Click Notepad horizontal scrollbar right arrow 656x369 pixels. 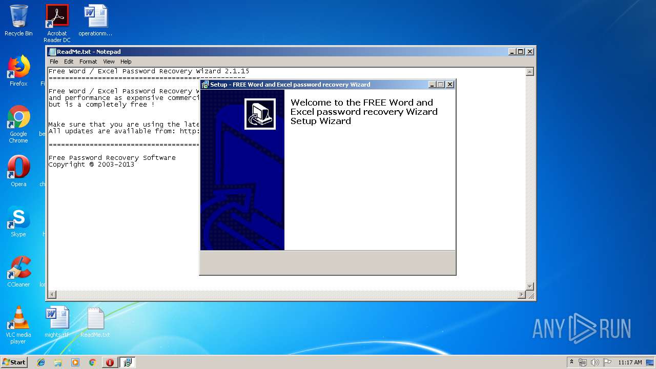[x=522, y=295]
